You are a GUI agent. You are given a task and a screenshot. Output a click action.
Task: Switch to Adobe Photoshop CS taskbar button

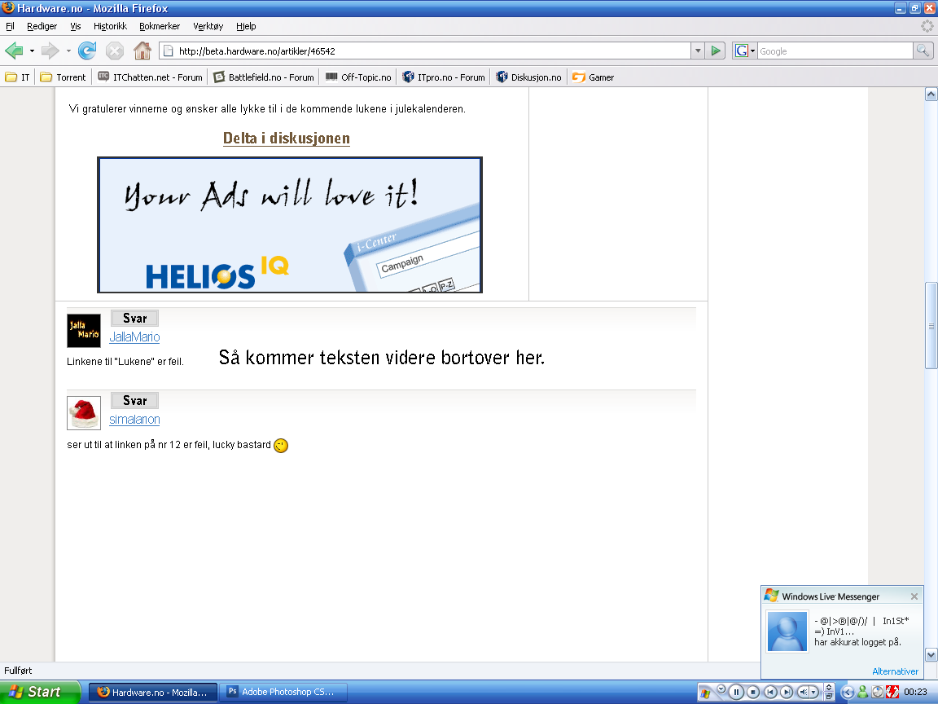(283, 692)
